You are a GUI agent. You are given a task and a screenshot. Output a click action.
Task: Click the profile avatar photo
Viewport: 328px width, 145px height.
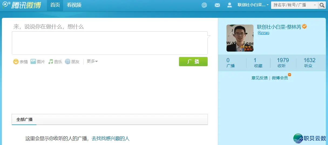pyautogui.click(x=240, y=38)
